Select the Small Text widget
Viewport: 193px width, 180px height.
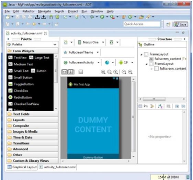pyautogui.click(x=18, y=71)
